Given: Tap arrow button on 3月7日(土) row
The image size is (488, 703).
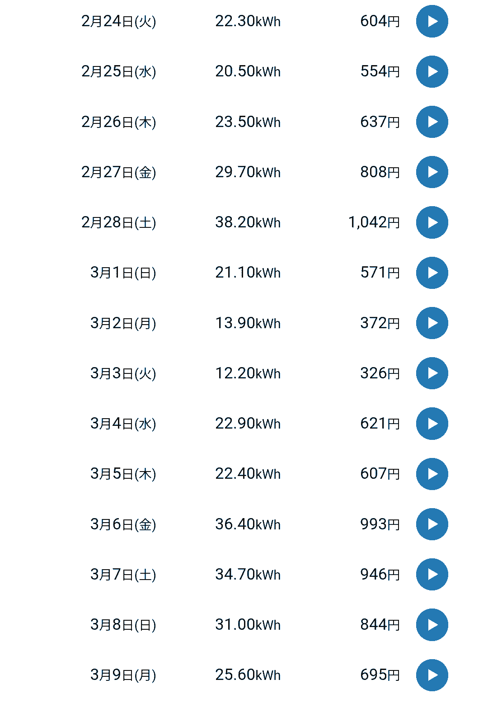Looking at the screenshot, I should (432, 575).
